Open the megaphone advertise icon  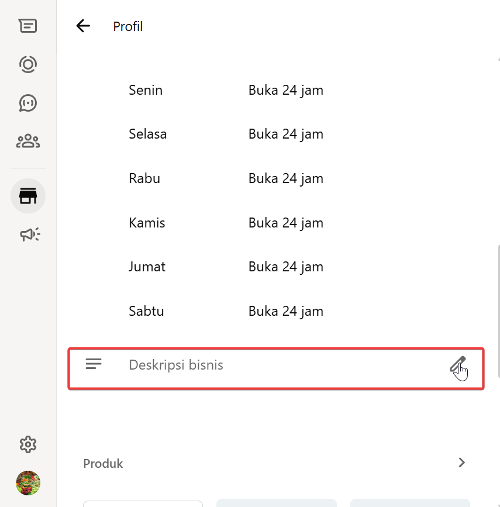29,234
